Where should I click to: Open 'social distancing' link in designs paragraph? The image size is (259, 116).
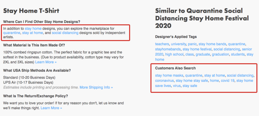click(x=65, y=33)
